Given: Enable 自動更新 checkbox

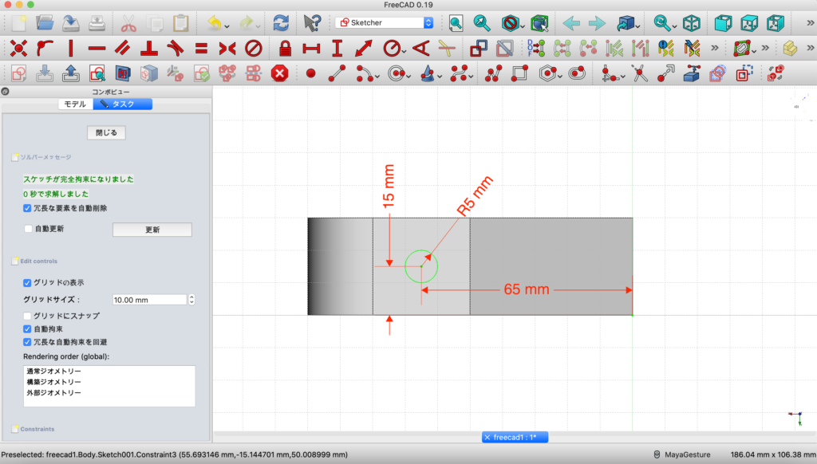Looking at the screenshot, I should [28, 229].
